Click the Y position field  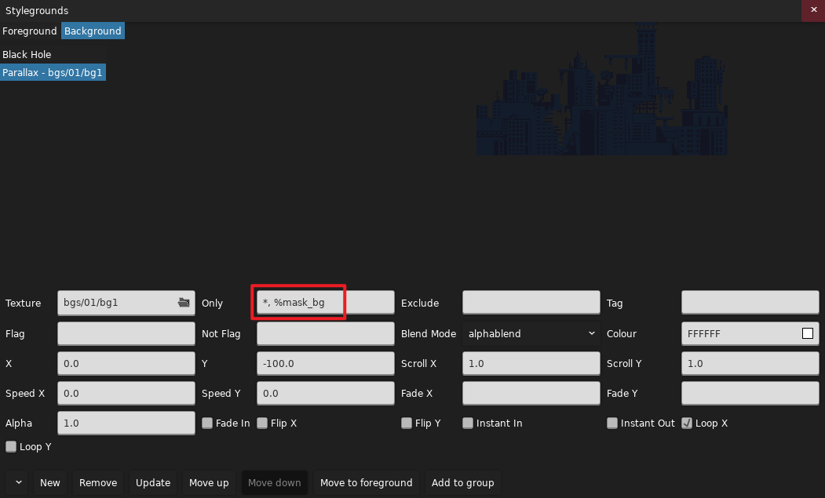click(325, 363)
